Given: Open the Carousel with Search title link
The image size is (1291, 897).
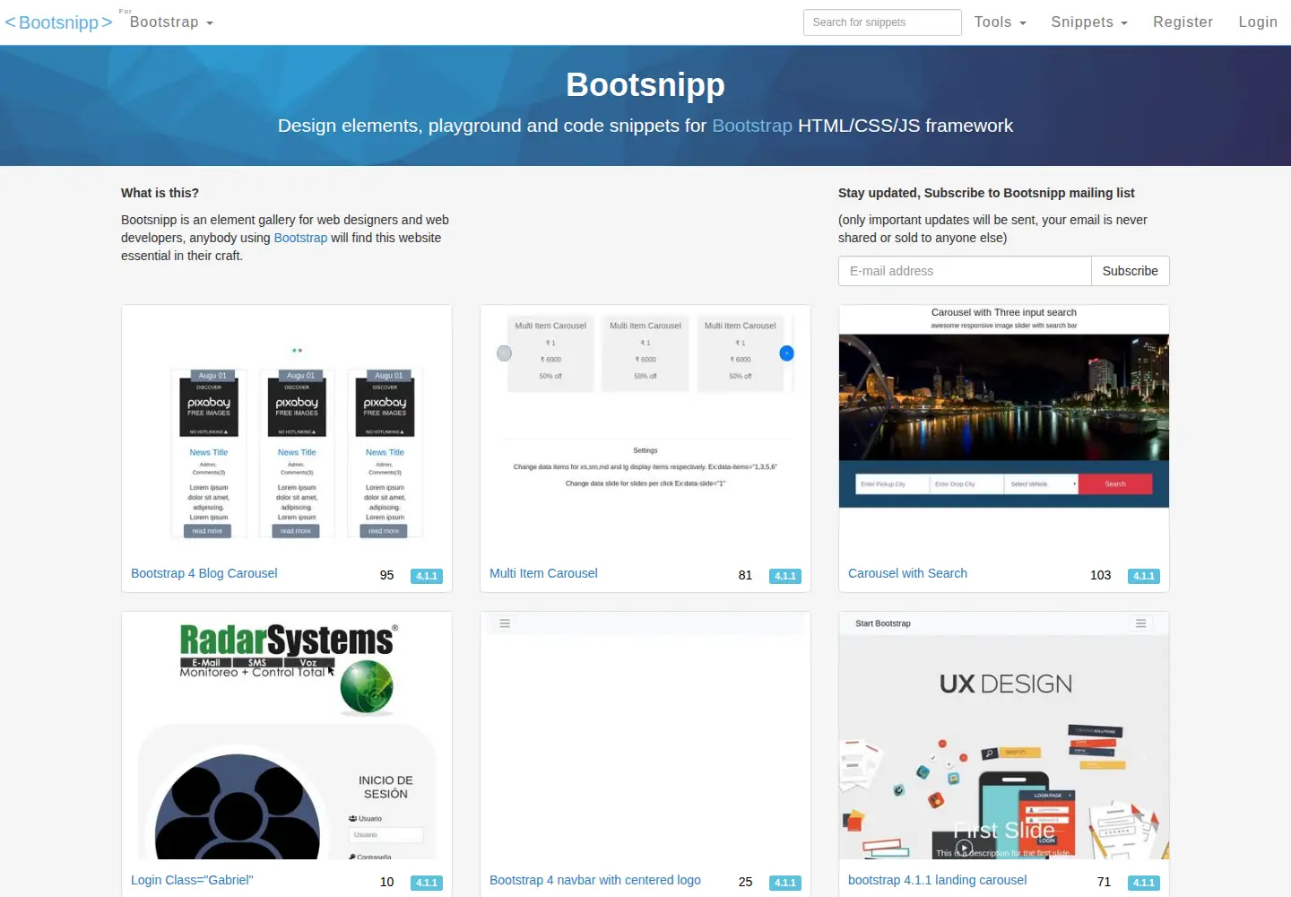Looking at the screenshot, I should click(907, 573).
